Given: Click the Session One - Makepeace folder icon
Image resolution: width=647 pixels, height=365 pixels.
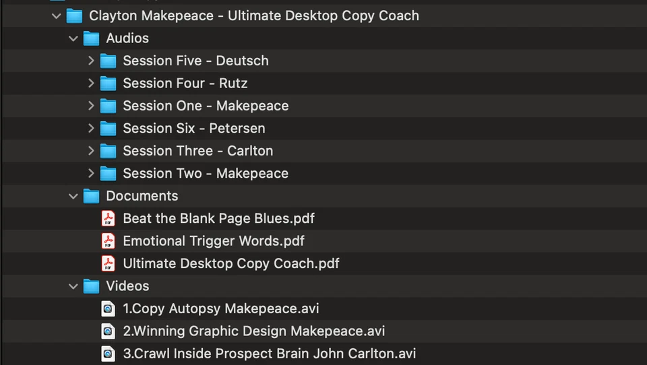Looking at the screenshot, I should (108, 106).
